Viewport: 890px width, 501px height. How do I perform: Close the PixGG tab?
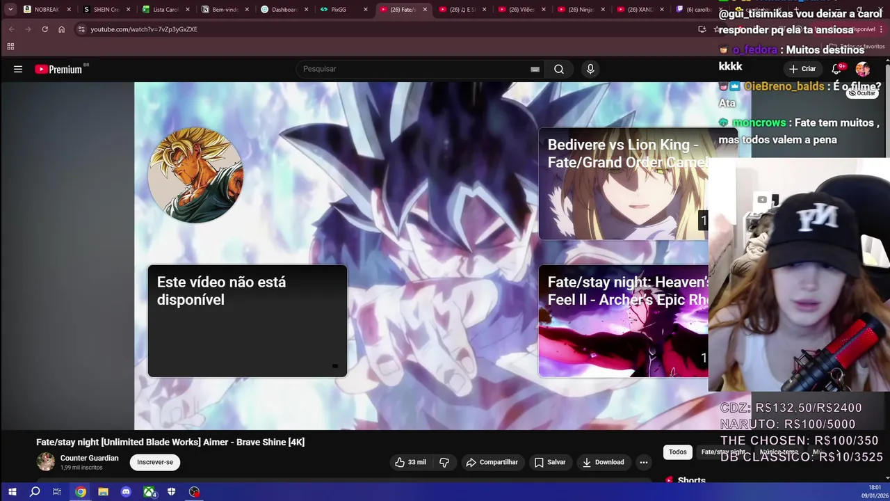366,10
